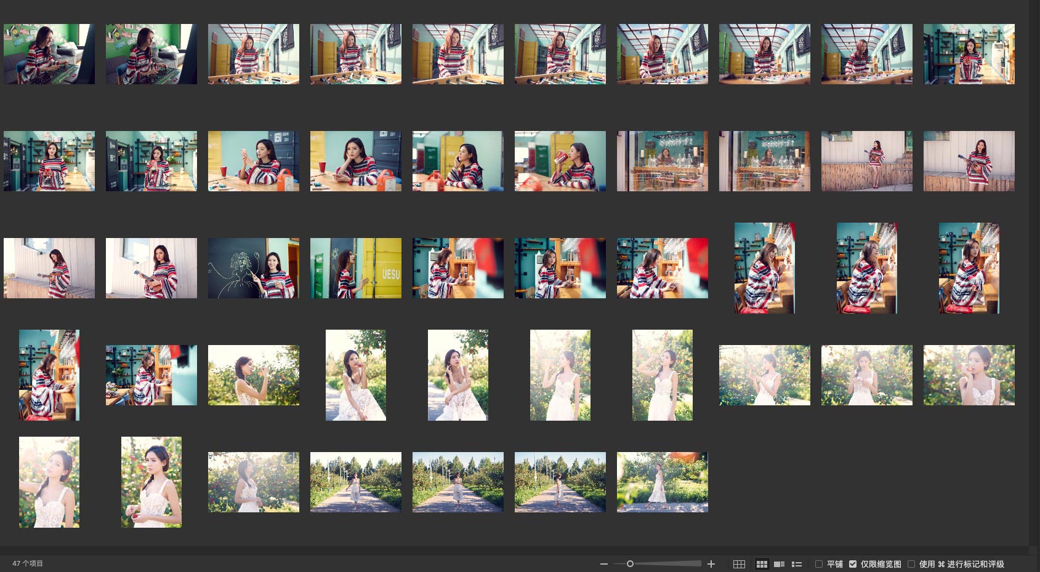Select the yellow UESU container photo
Image resolution: width=1040 pixels, height=572 pixels.
[x=355, y=268]
